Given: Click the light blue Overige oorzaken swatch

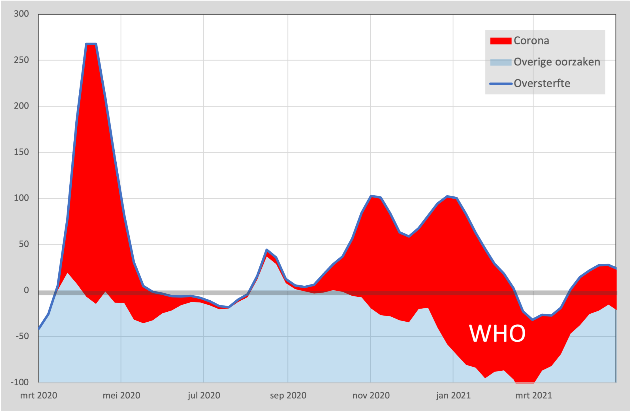Looking at the screenshot, I should point(501,62).
